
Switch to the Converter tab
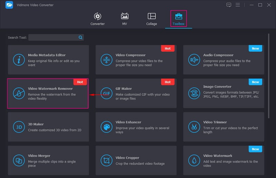(98, 19)
